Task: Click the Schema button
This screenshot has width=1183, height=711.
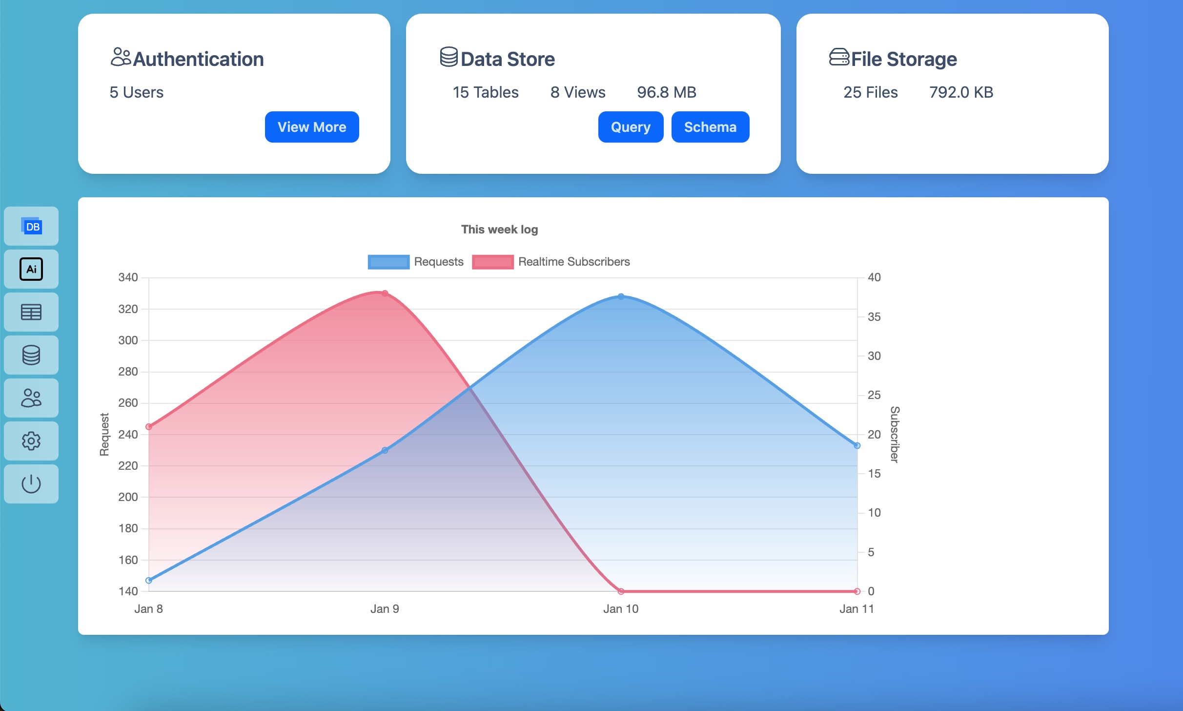Action: tap(710, 127)
